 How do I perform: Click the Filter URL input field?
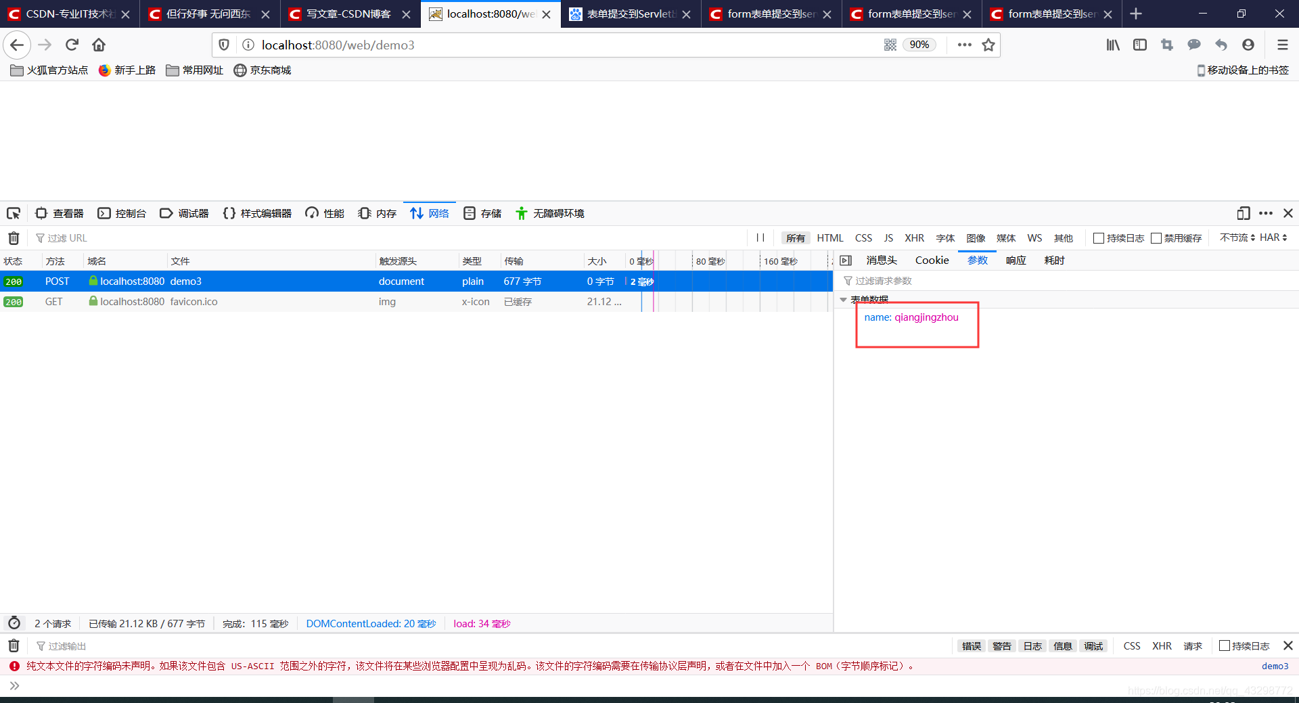point(389,238)
